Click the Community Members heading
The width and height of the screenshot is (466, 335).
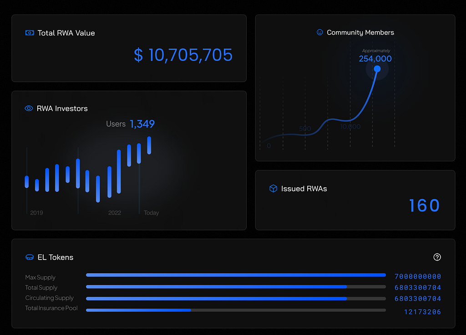pos(360,32)
